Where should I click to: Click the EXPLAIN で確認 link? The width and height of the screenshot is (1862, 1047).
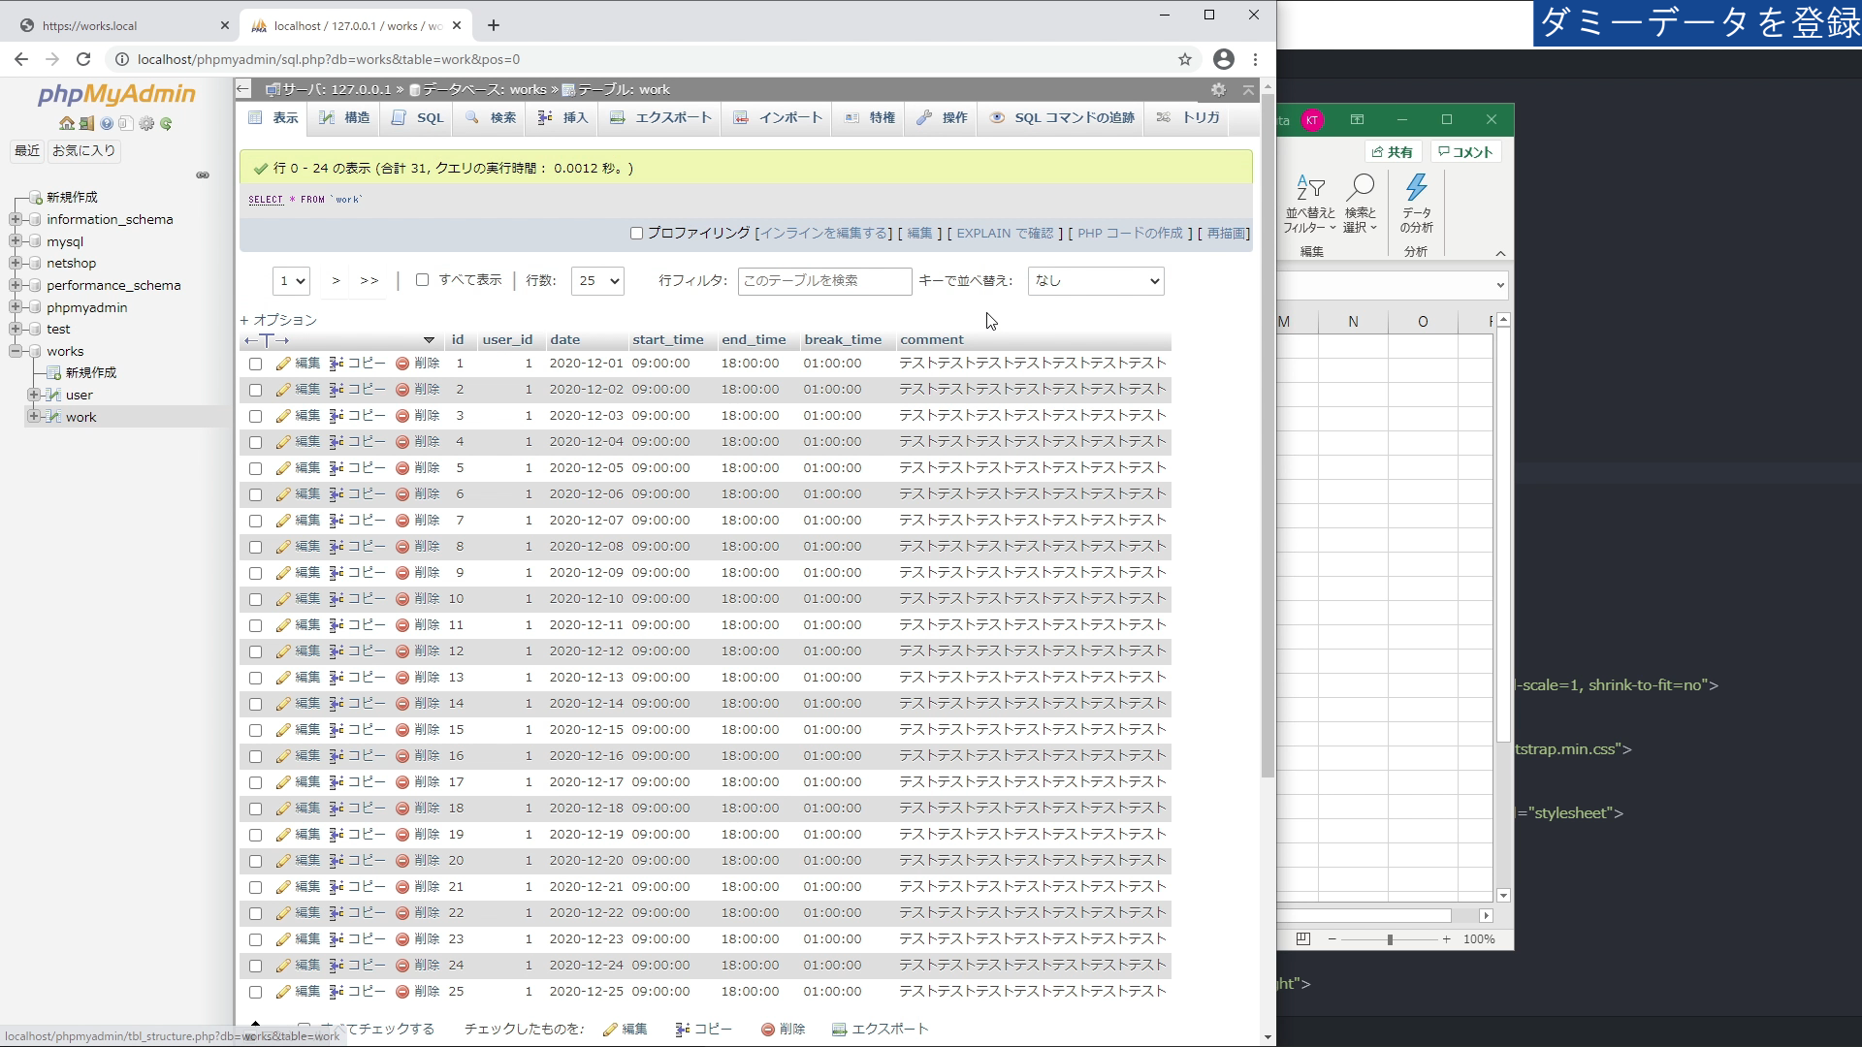[1005, 234]
